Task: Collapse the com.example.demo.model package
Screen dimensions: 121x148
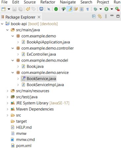Action: tap(13, 60)
